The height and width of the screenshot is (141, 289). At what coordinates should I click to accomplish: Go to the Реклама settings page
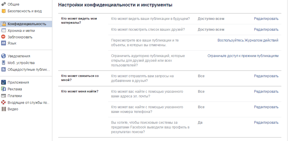[15, 89]
